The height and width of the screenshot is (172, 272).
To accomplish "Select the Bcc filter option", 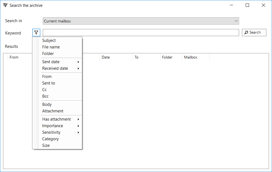I will click(x=45, y=96).
